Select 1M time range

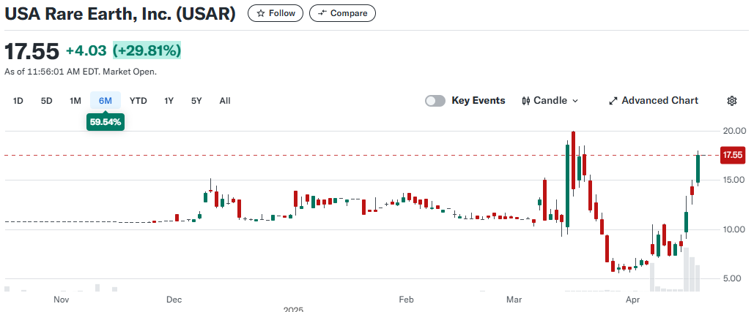(x=75, y=101)
